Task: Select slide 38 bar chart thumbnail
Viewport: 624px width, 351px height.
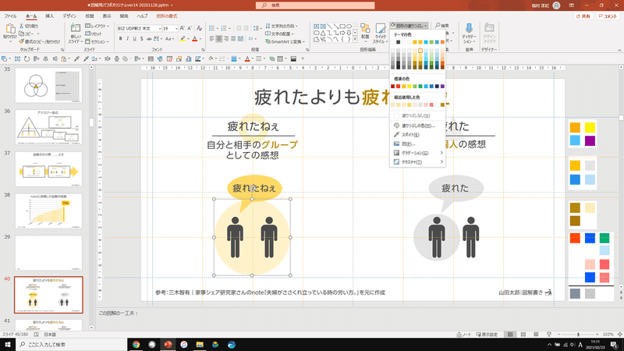Action: [48, 211]
